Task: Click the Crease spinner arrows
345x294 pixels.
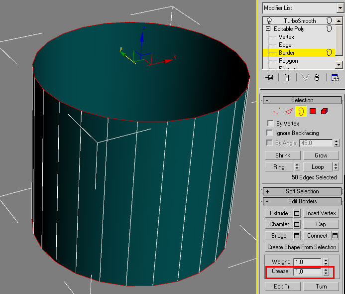Action: tap(326, 272)
